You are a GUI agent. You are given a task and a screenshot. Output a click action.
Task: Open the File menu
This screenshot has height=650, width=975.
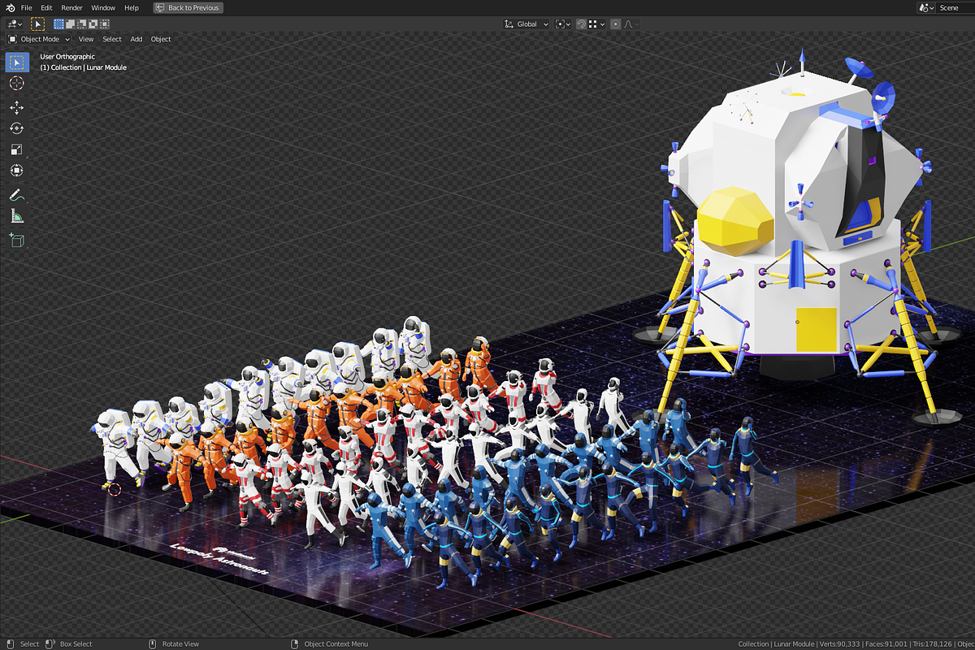27,7
